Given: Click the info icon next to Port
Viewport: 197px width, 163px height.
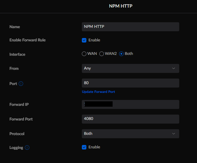Looking at the screenshot, I should 21,84.
